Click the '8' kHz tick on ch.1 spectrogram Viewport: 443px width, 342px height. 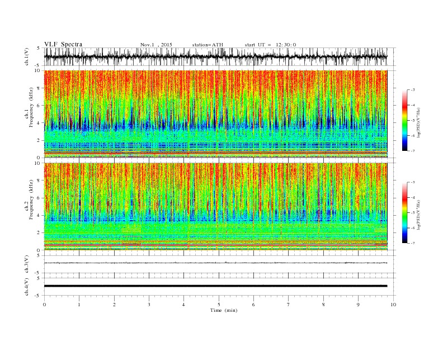(39, 88)
